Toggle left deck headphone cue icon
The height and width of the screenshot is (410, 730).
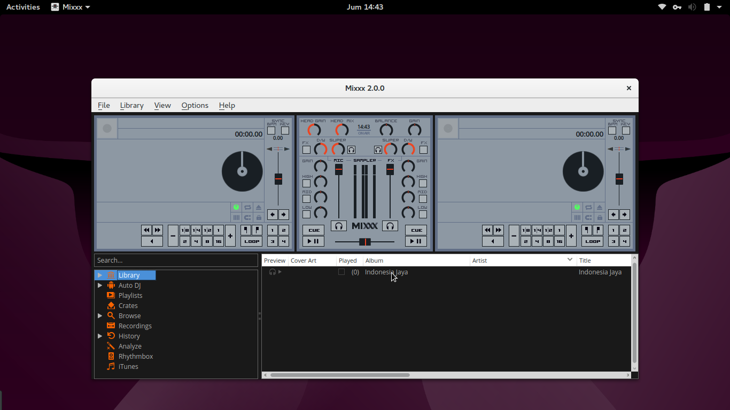(x=338, y=226)
